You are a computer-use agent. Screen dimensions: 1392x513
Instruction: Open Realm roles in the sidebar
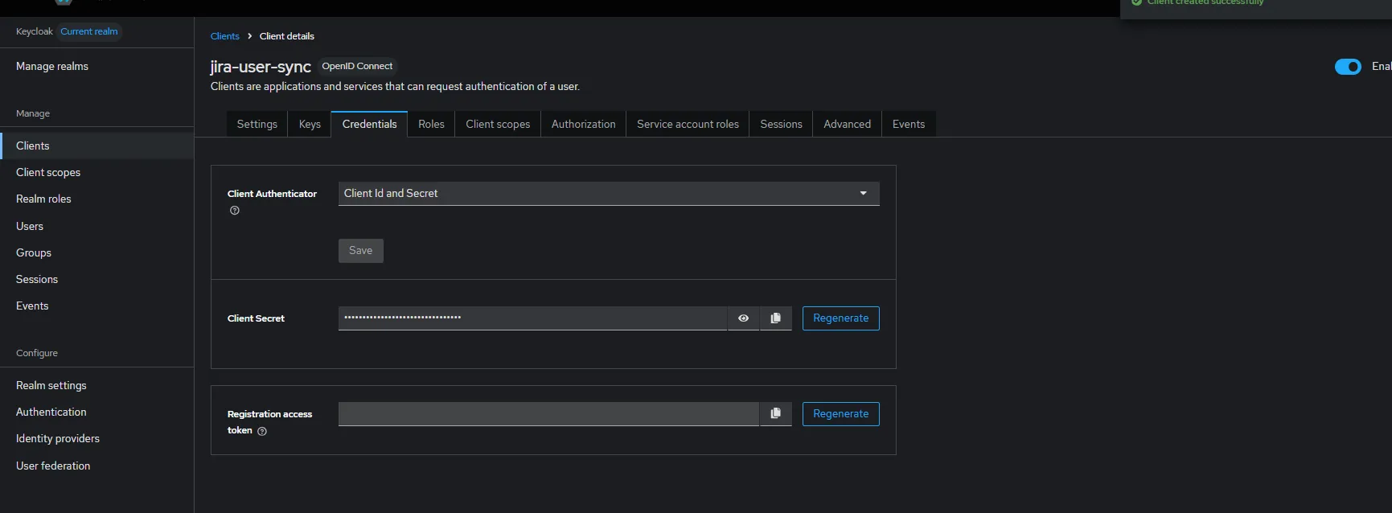(96, 199)
